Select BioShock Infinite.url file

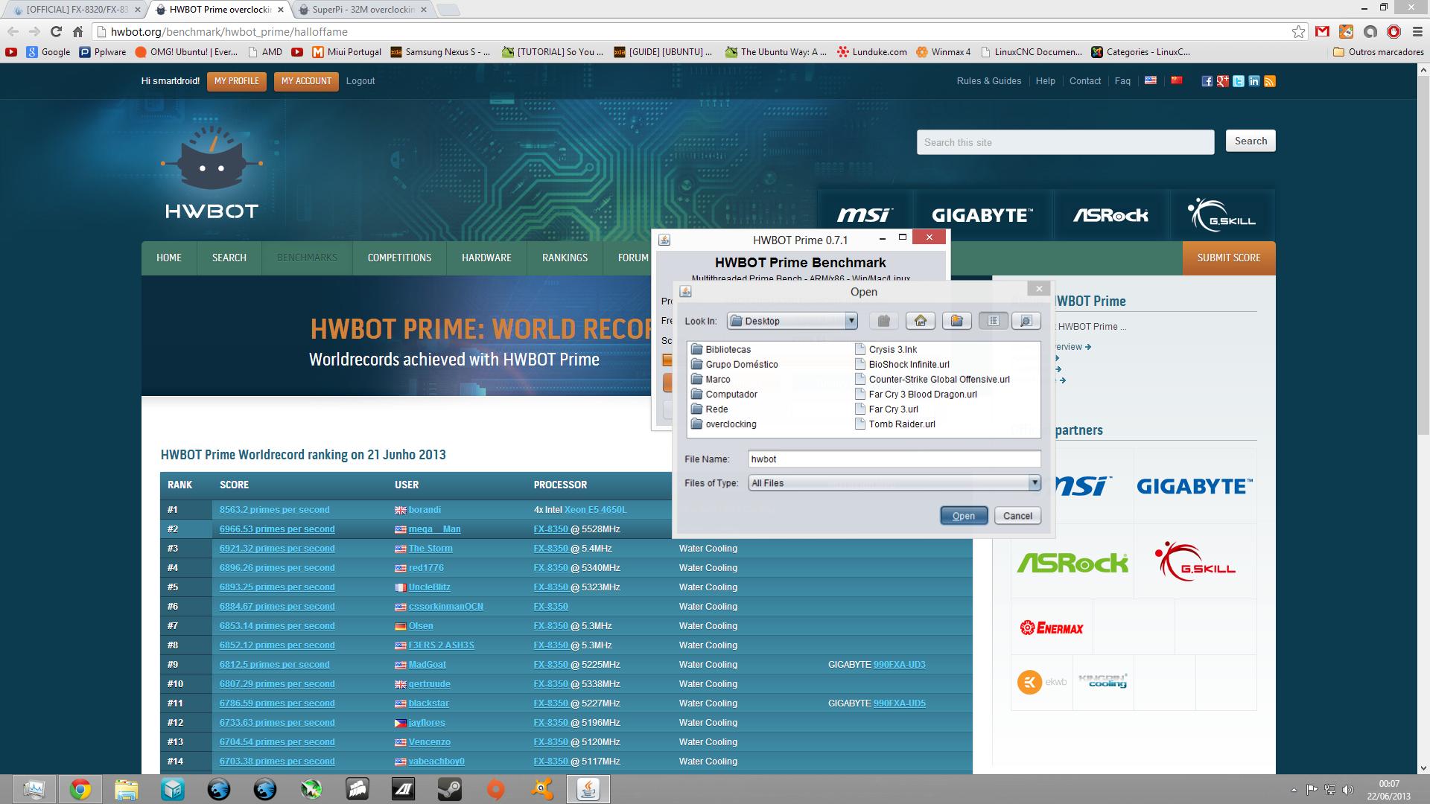point(902,364)
